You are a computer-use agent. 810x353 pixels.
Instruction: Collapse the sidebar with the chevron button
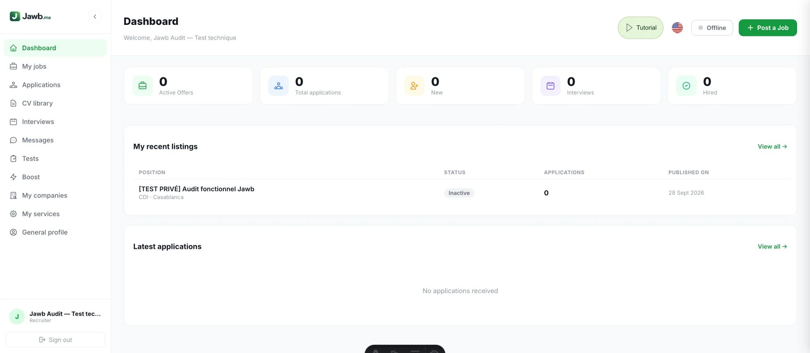coord(95,17)
